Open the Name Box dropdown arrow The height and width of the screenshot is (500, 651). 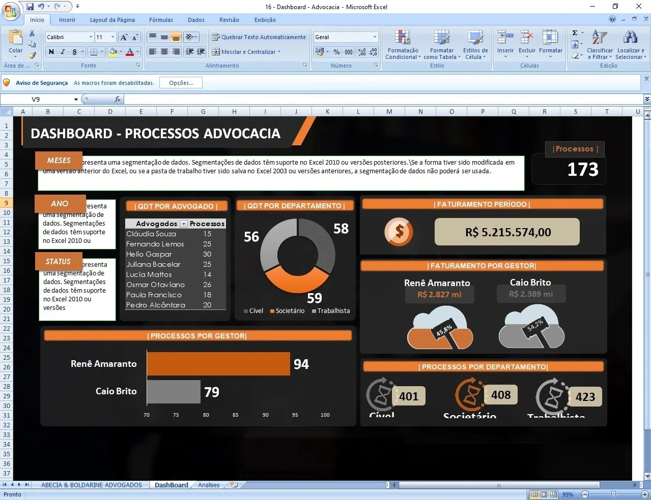[76, 100]
